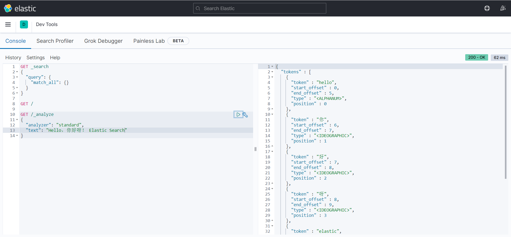This screenshot has height=237, width=511.
Task: Collapse response fold arrow on line 3
Action: click(x=272, y=77)
